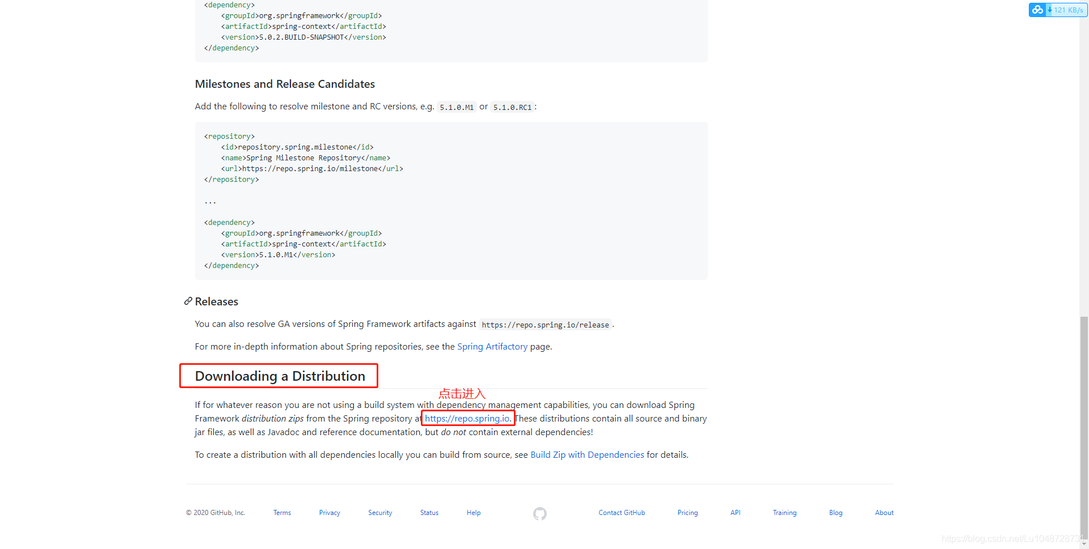Open Build Zip with Dependencies link
This screenshot has height=549, width=1089.
pos(587,455)
